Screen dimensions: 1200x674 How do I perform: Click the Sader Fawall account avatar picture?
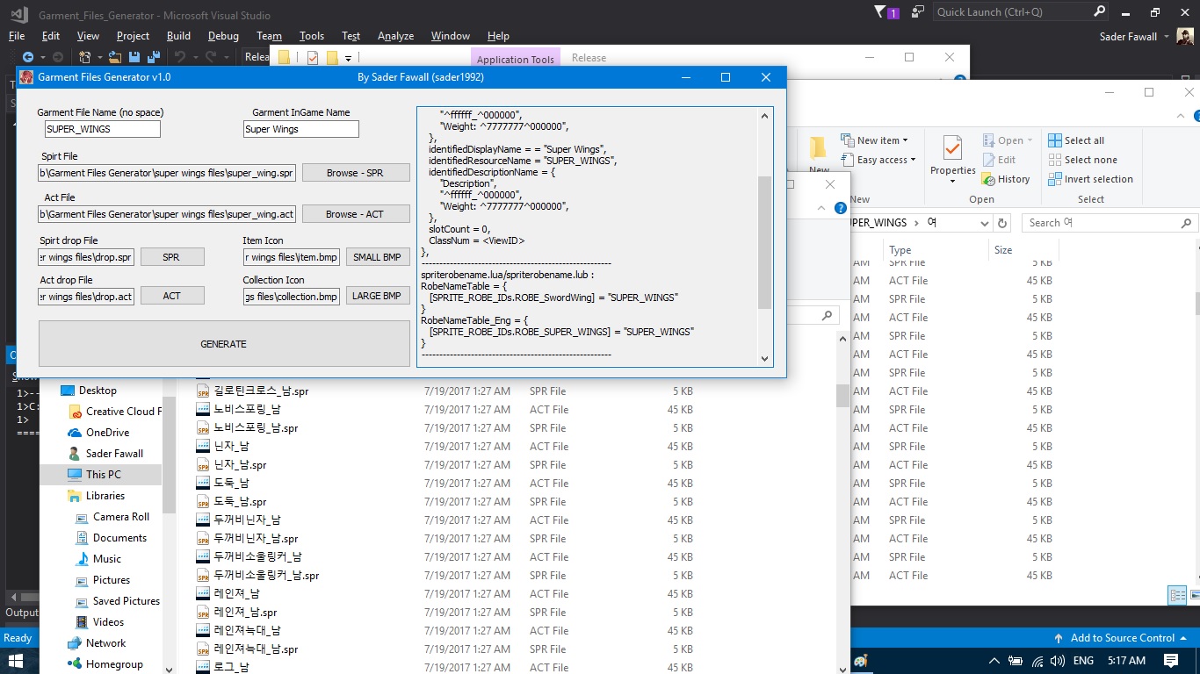click(x=1185, y=36)
